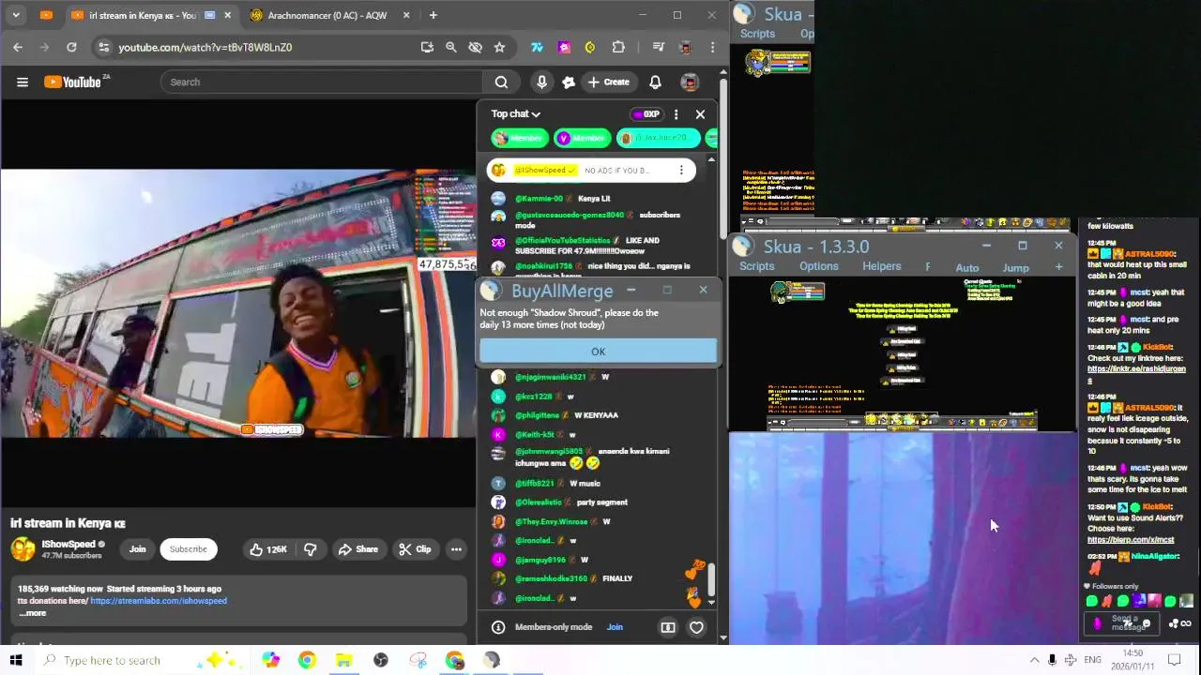The height and width of the screenshot is (675, 1201).
Task: Open the streamlabs.com/ishowspeed donation link
Action: pyautogui.click(x=159, y=601)
